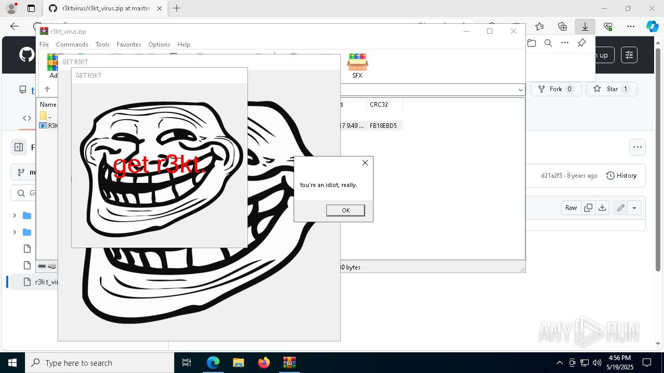Open a new browser tab

click(x=177, y=8)
